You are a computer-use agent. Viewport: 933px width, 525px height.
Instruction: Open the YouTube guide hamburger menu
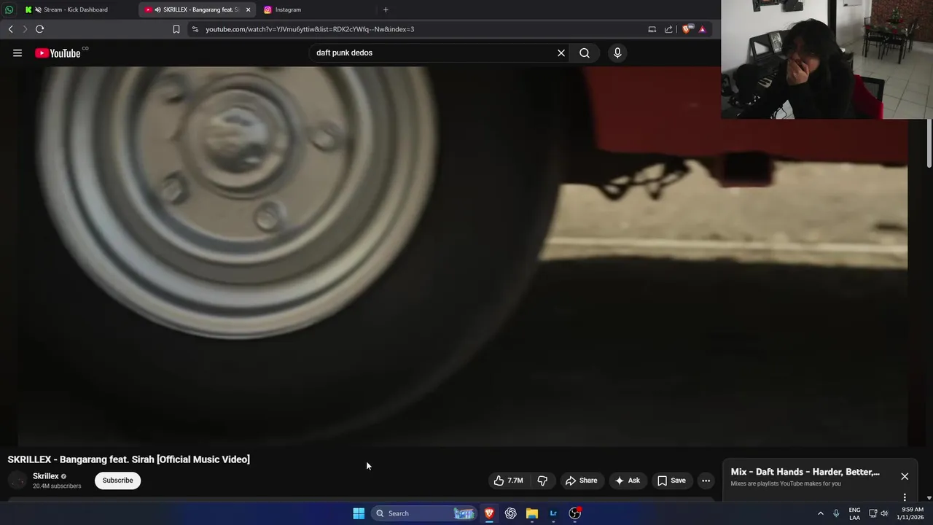coord(17,53)
